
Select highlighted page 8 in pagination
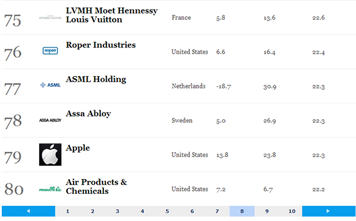242,211
